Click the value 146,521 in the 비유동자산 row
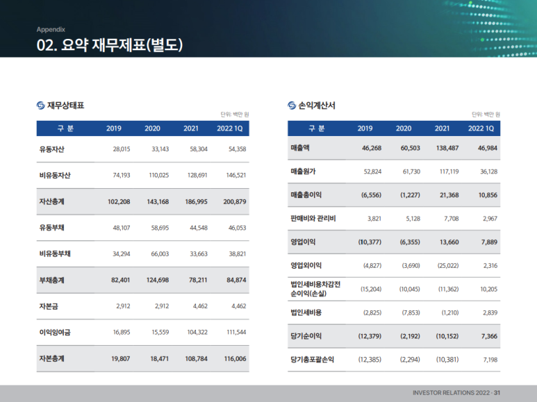Image resolution: width=537 pixels, height=402 pixels. click(x=236, y=176)
